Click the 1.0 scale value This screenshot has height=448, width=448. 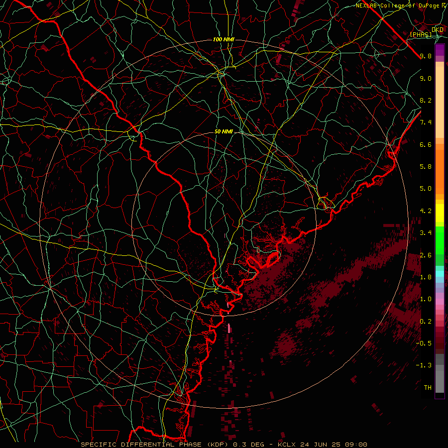[x=426, y=299]
